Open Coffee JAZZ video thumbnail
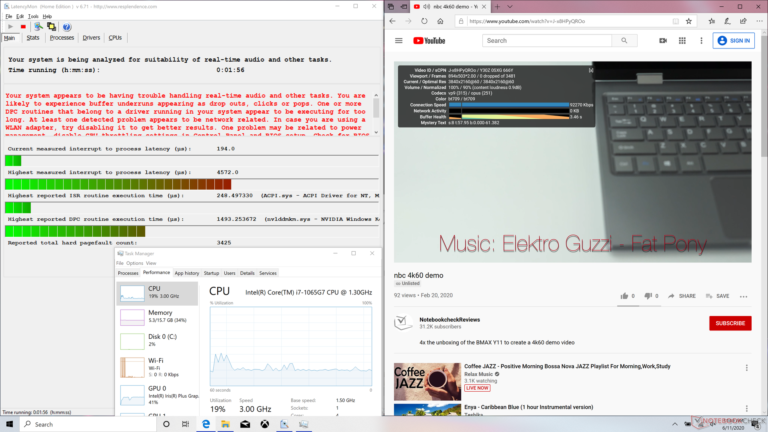The height and width of the screenshot is (432, 768). tap(427, 382)
